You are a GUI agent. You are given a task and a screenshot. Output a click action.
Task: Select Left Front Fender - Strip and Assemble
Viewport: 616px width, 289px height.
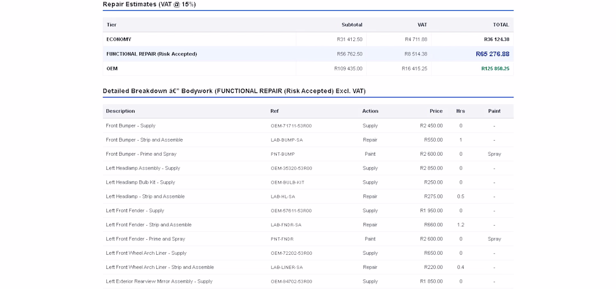(x=148, y=225)
